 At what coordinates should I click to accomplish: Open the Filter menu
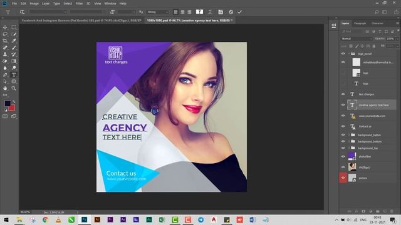[79, 4]
